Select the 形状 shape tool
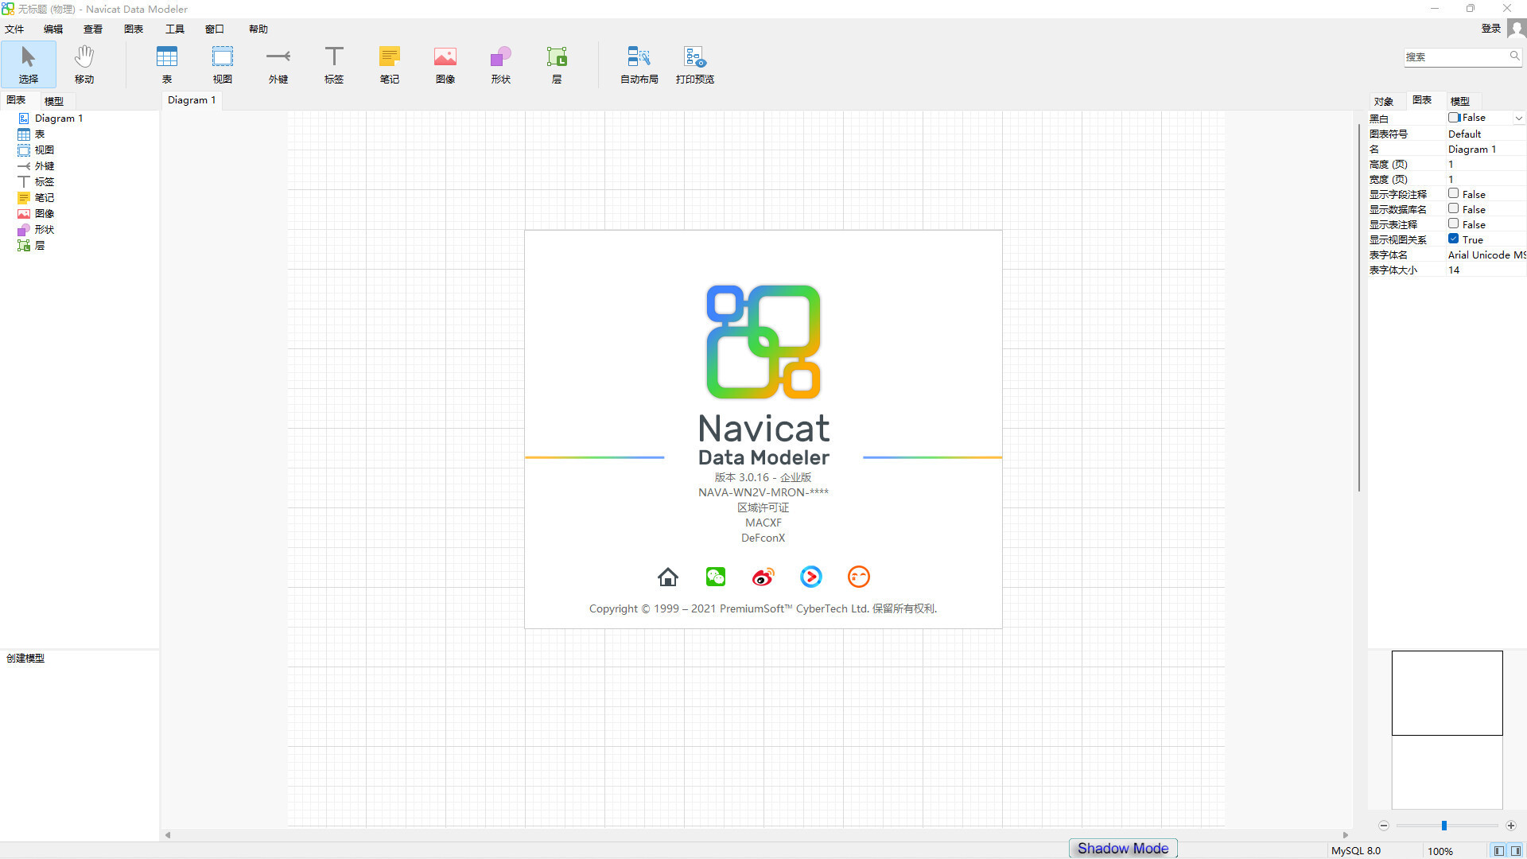The width and height of the screenshot is (1527, 859). coord(500,64)
